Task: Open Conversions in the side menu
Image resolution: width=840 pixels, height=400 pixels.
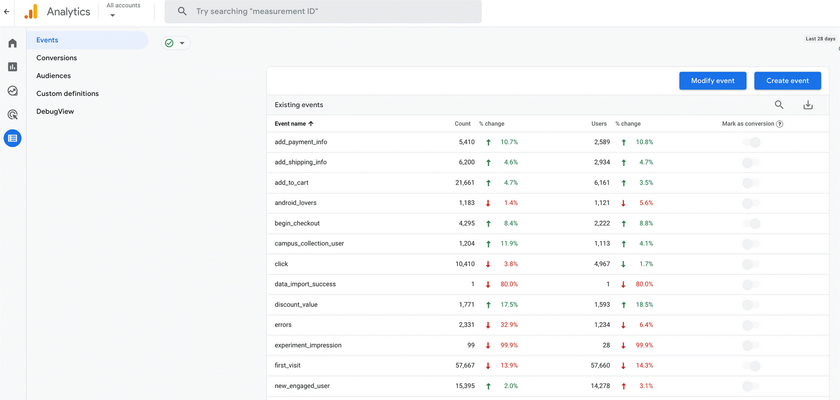Action: click(56, 58)
